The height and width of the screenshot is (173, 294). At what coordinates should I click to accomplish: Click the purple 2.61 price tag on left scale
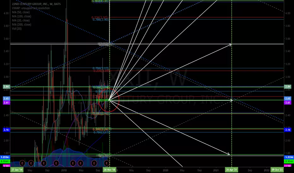(6, 103)
